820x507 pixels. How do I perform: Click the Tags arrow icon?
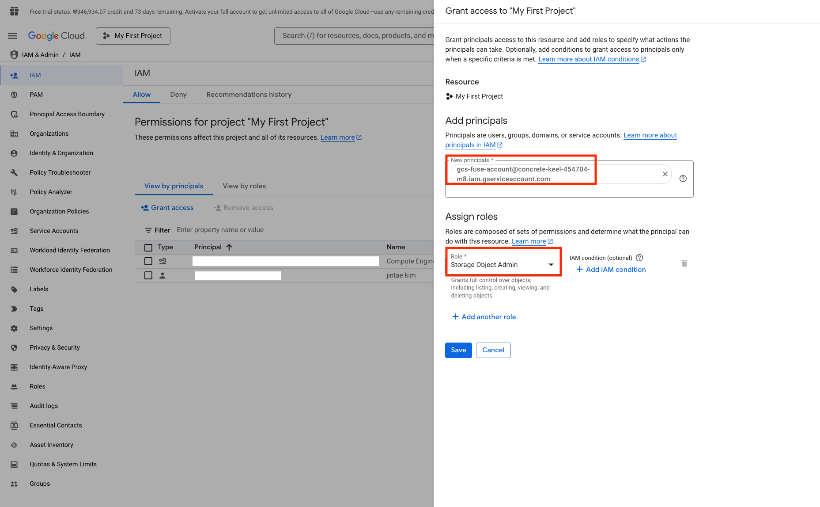(x=14, y=309)
